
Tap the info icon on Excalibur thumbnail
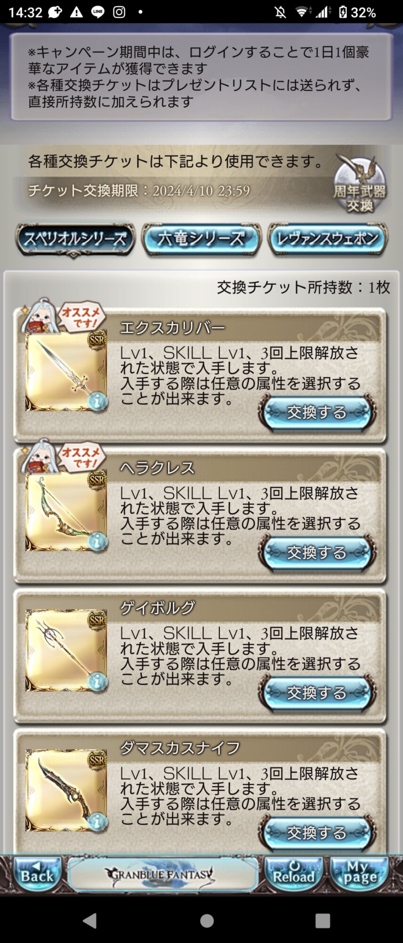click(x=97, y=402)
